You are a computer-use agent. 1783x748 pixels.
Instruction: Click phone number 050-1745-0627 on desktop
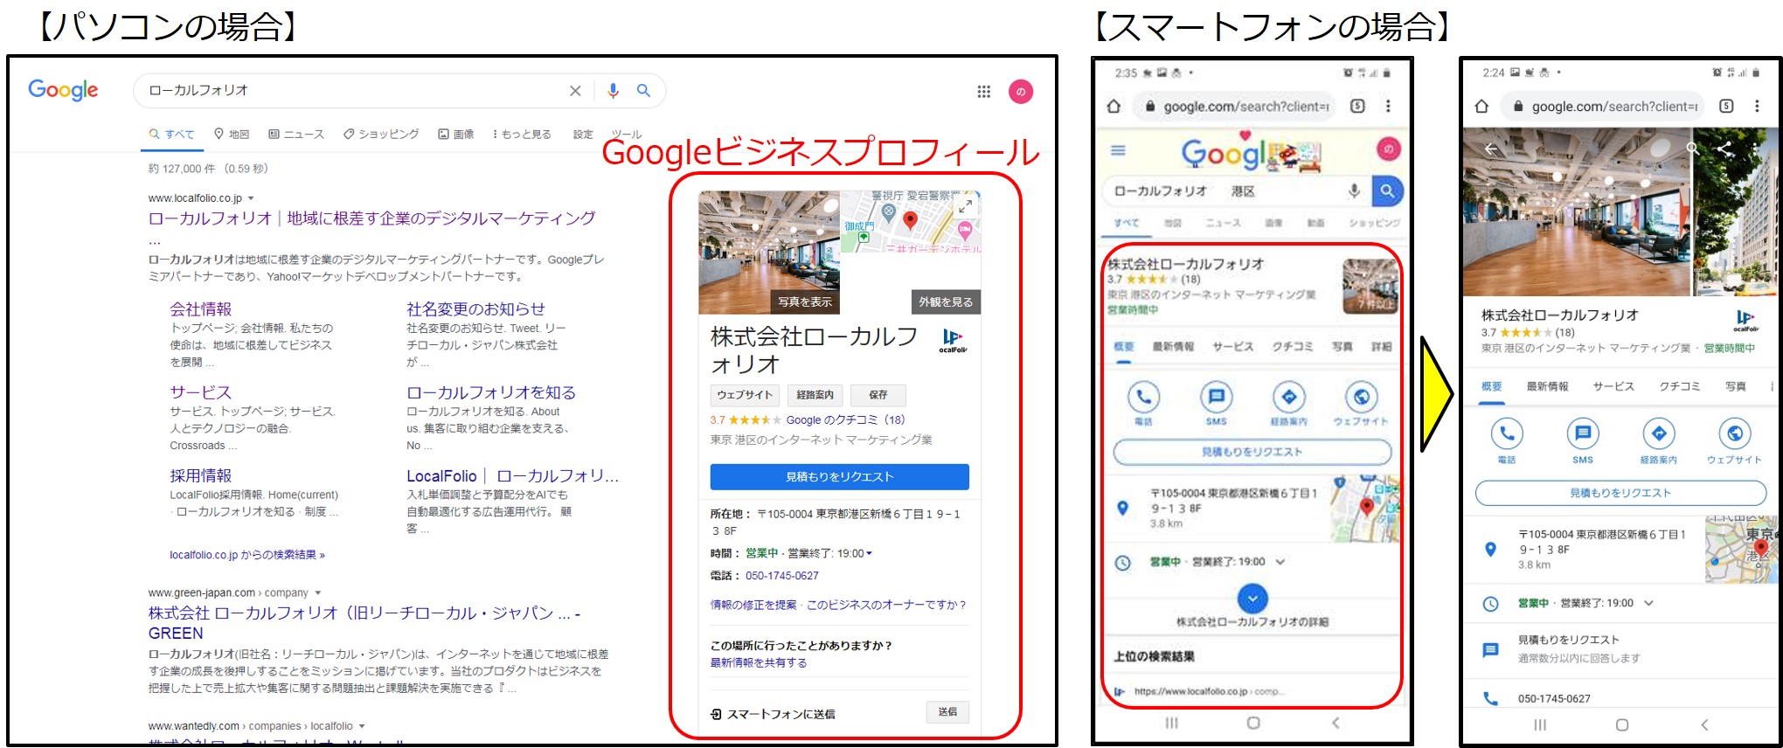tap(782, 576)
